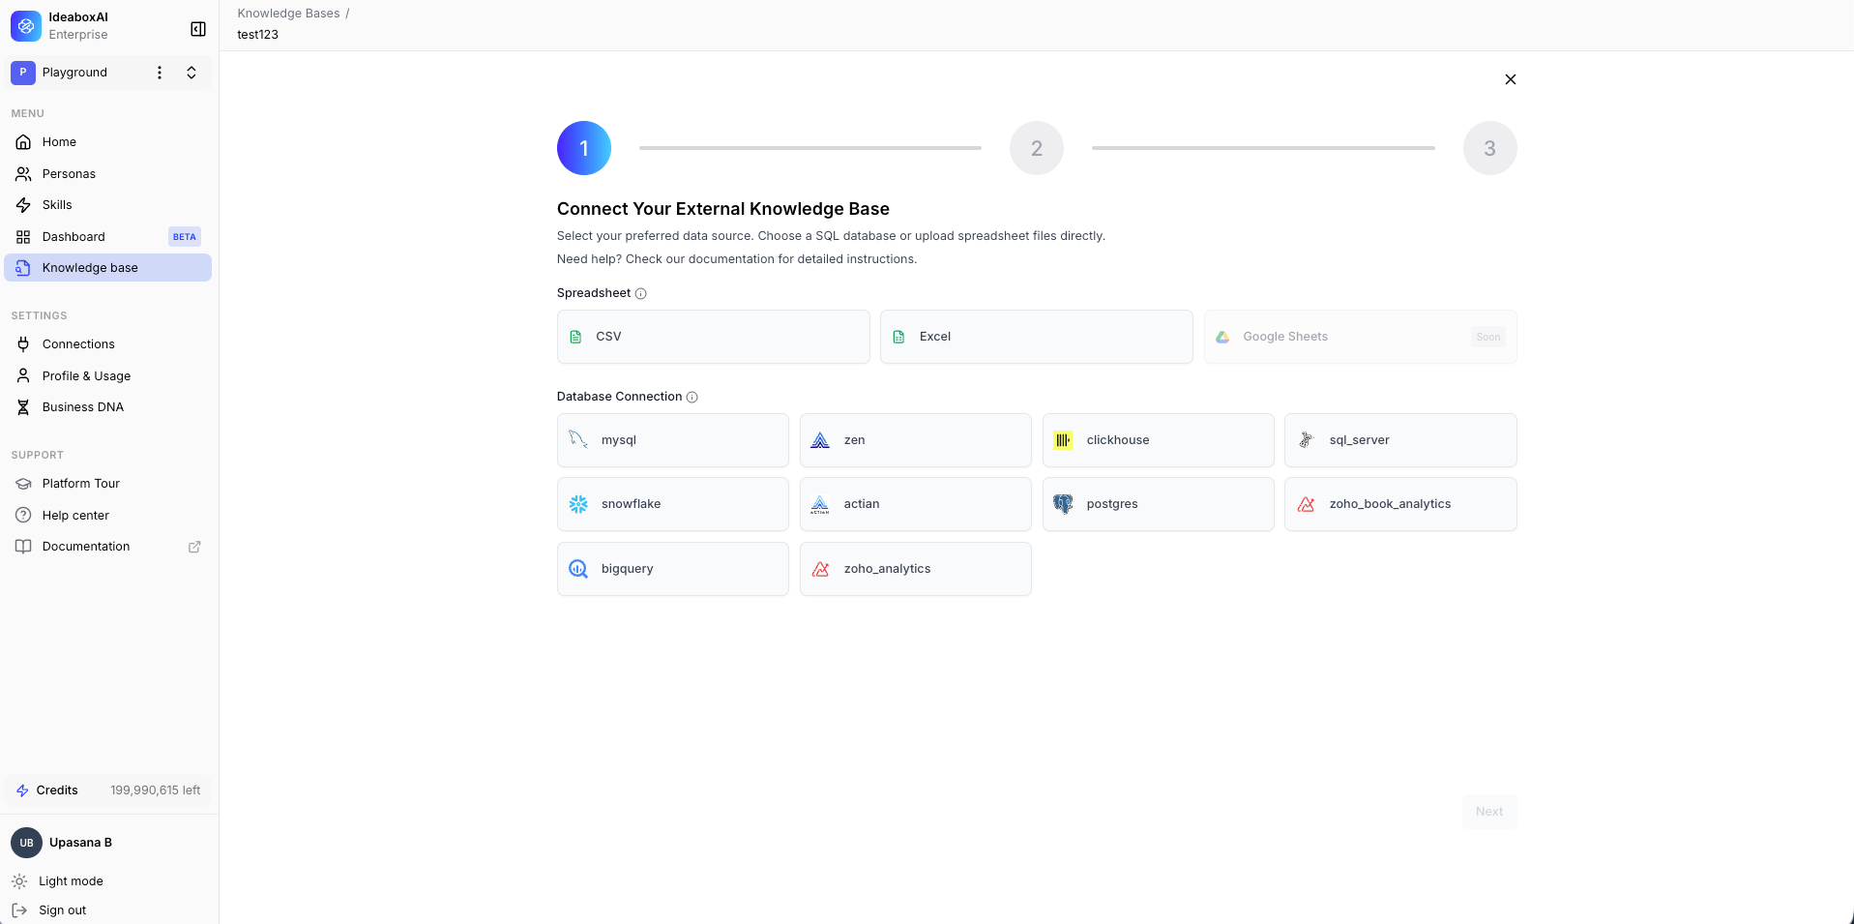Click the Platform Tour graduation icon
Image resolution: width=1854 pixels, height=924 pixels.
point(23,484)
